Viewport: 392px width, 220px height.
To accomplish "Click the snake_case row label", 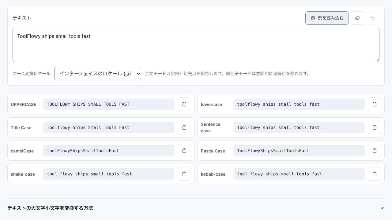I will pyautogui.click(x=23, y=174).
